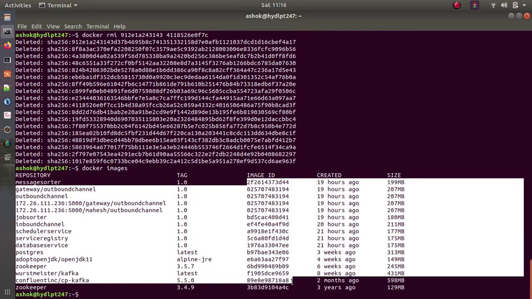Click the messagesorter repository name
This screenshot has height=299, width=532.
coord(38,182)
